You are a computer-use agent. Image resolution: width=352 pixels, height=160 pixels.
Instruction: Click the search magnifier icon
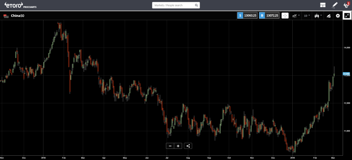(196, 5)
